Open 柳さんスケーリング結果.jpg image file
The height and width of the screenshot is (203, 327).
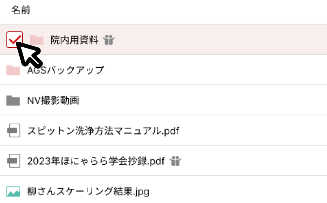click(x=88, y=191)
